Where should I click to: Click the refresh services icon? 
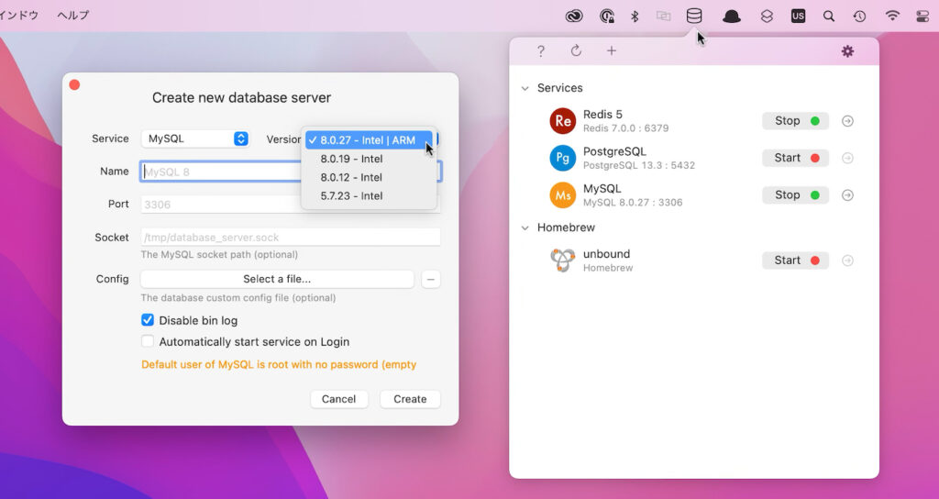[x=576, y=51]
